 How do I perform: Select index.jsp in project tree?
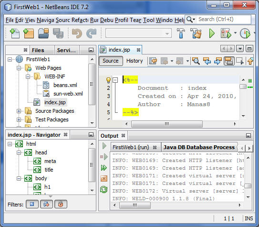coord(55,102)
